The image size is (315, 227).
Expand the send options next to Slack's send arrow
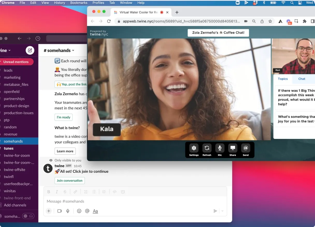click(222, 211)
